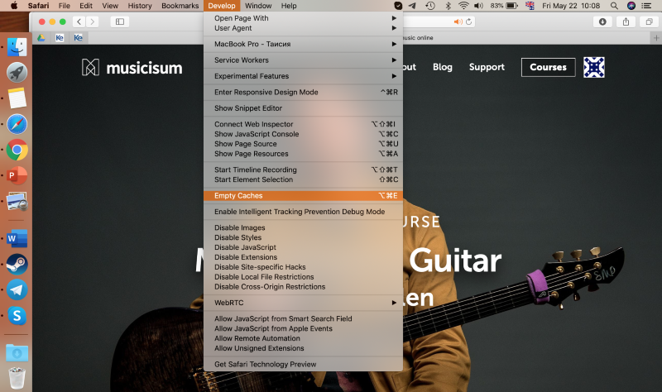Screen dimensions: 662x392
Task: Expand MacBook Pro – Таисия submenu
Action: (303, 44)
